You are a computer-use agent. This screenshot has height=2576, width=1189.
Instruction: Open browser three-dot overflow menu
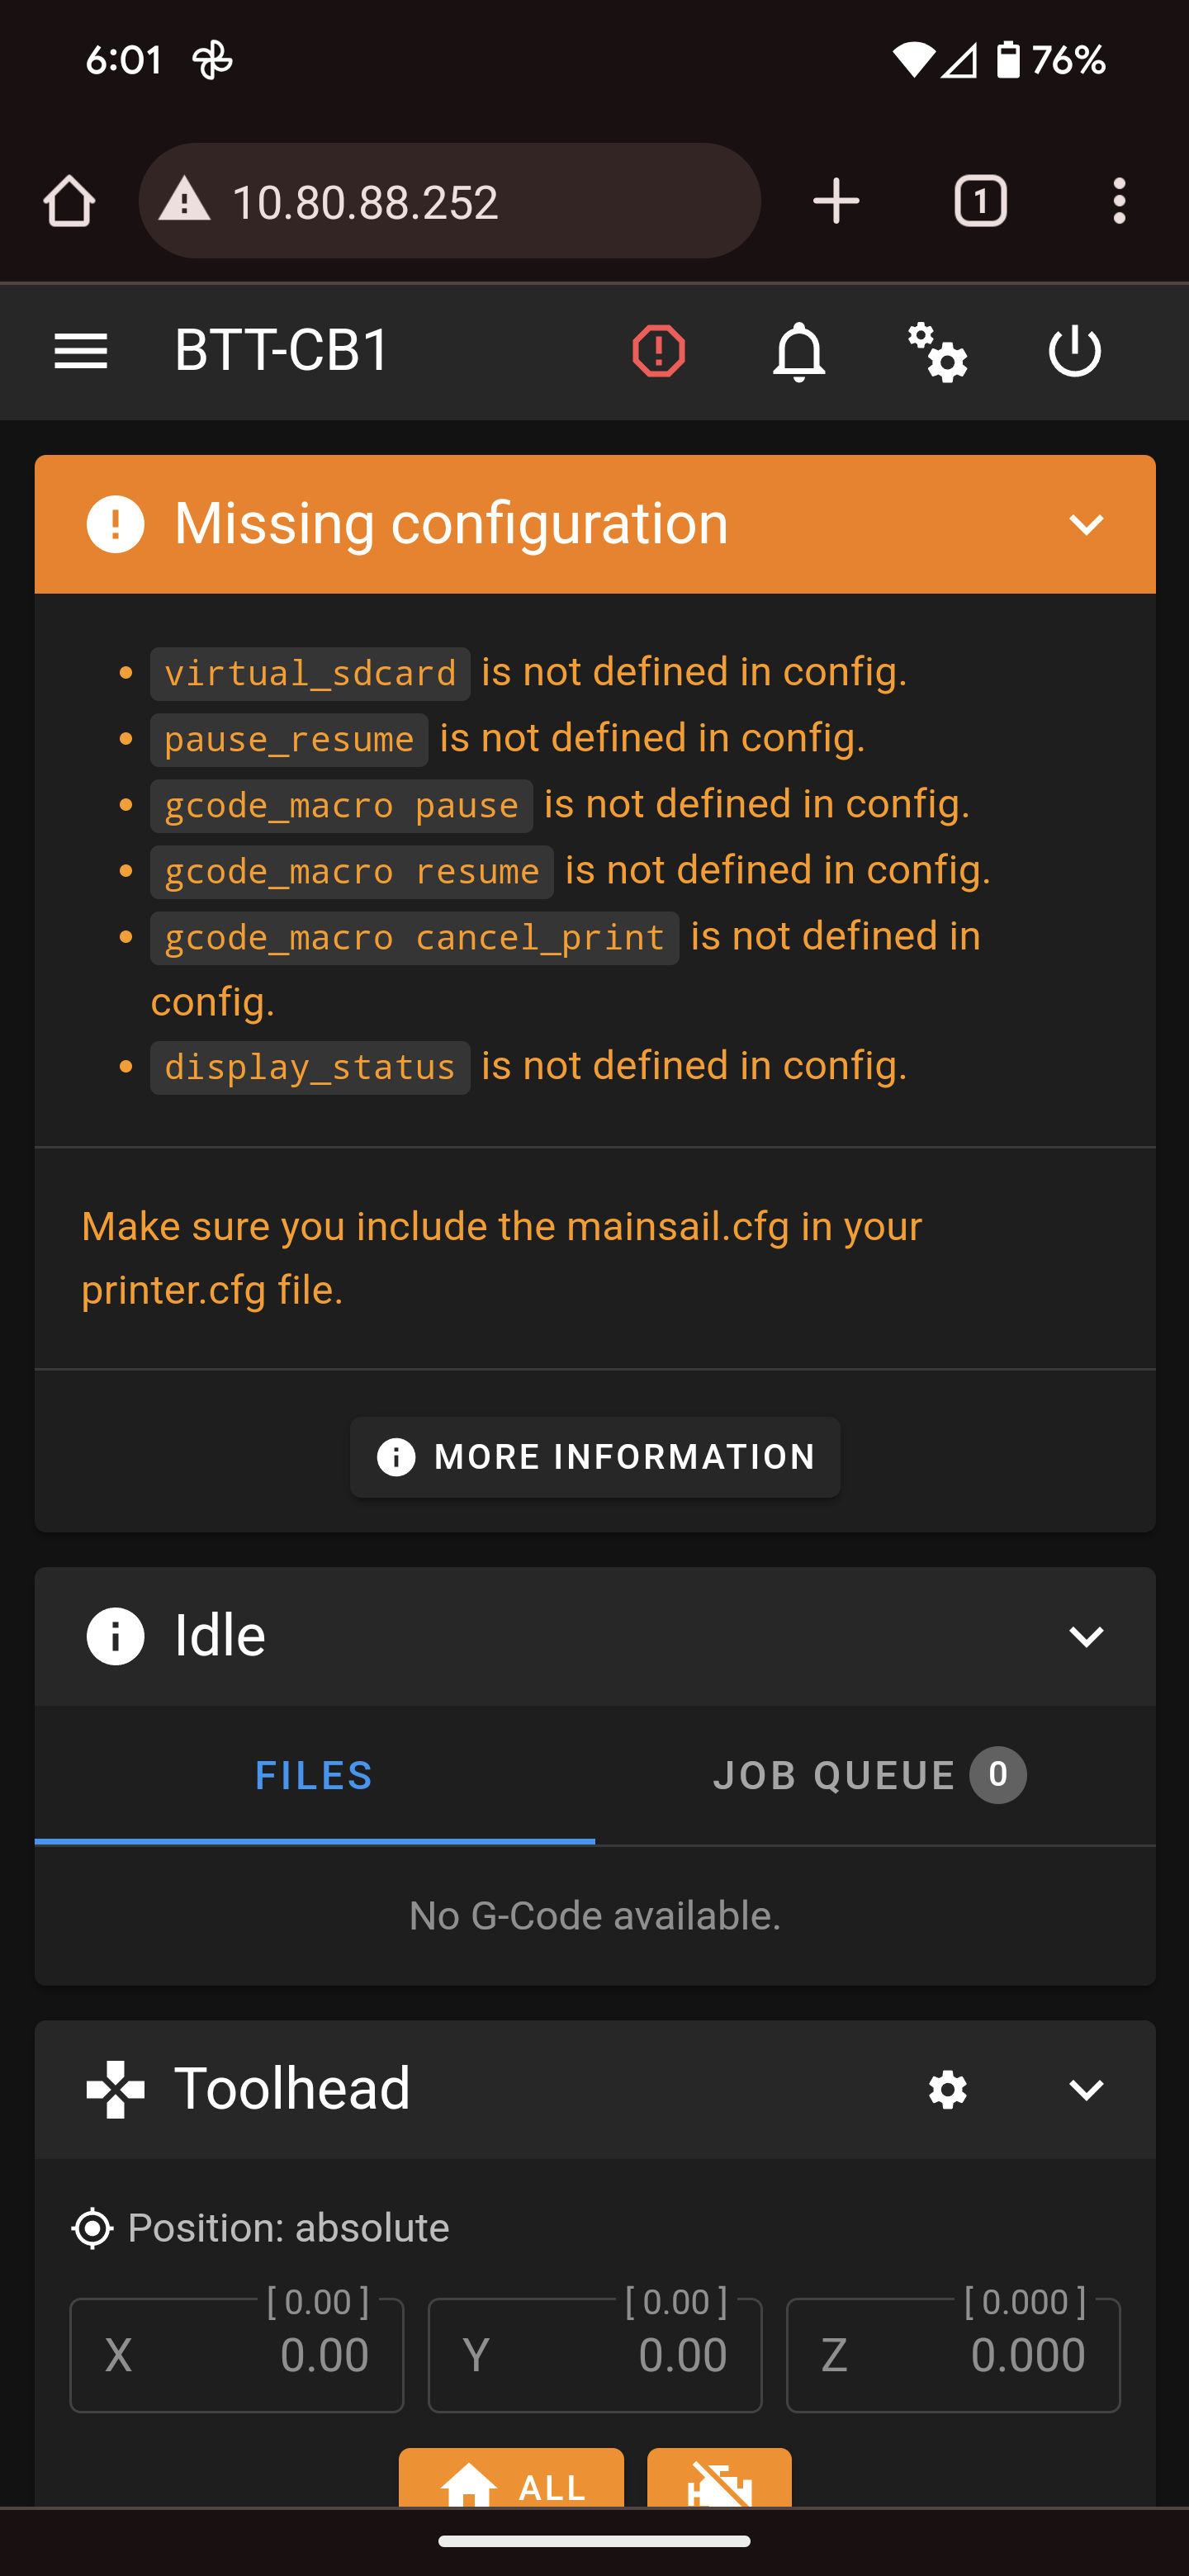[1119, 201]
